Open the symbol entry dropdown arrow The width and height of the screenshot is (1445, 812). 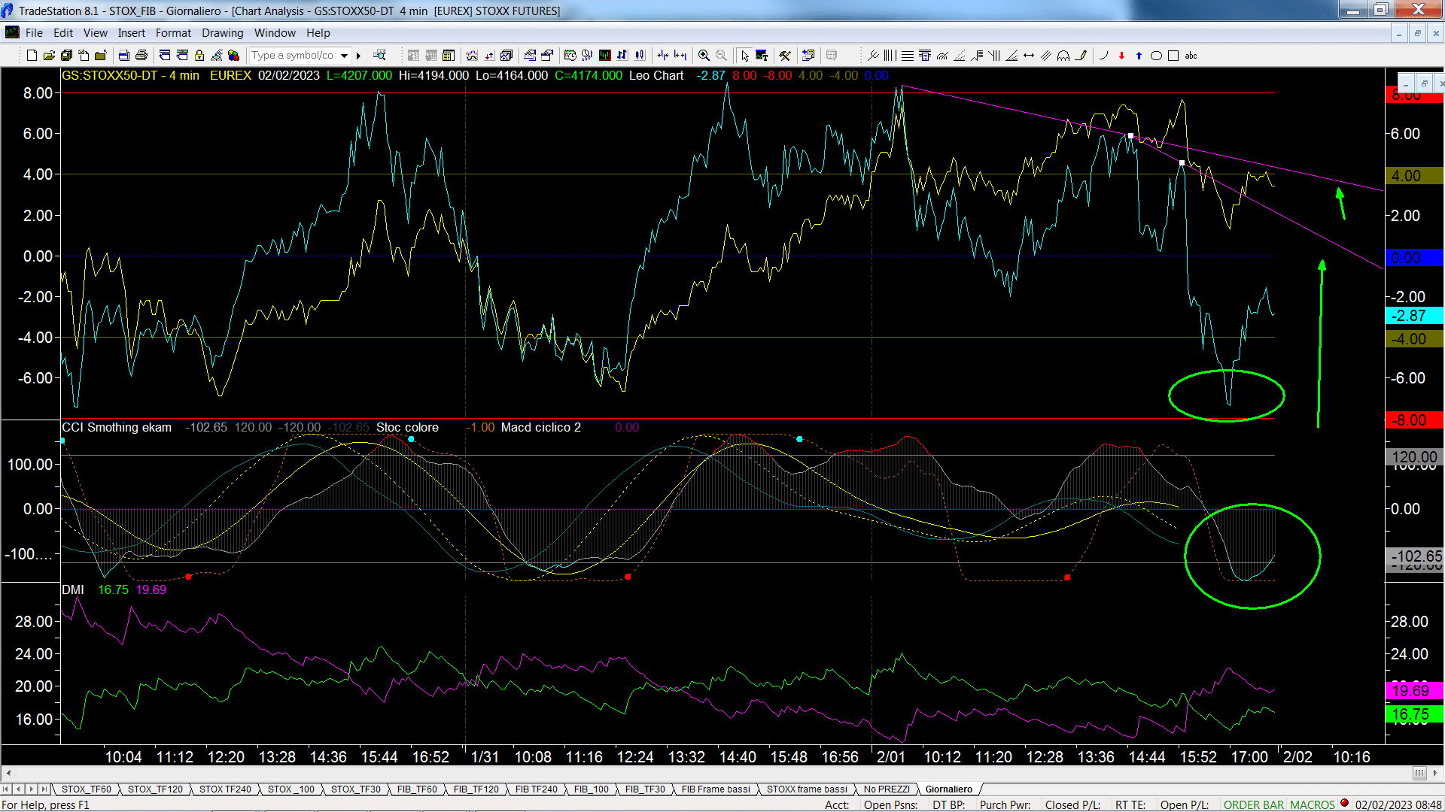coord(344,55)
